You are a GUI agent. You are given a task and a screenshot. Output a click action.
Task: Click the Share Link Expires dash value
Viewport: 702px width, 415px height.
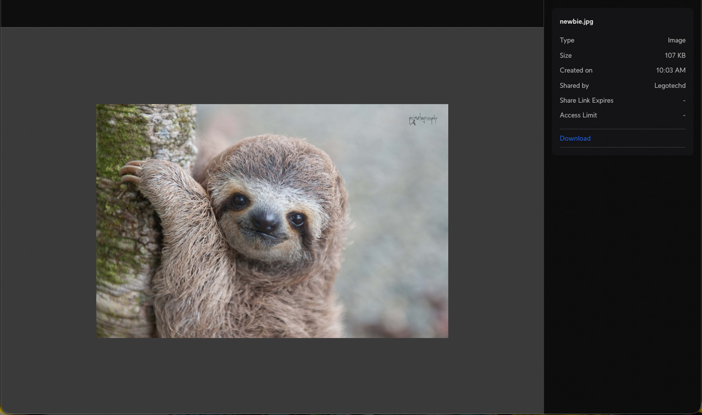click(684, 100)
